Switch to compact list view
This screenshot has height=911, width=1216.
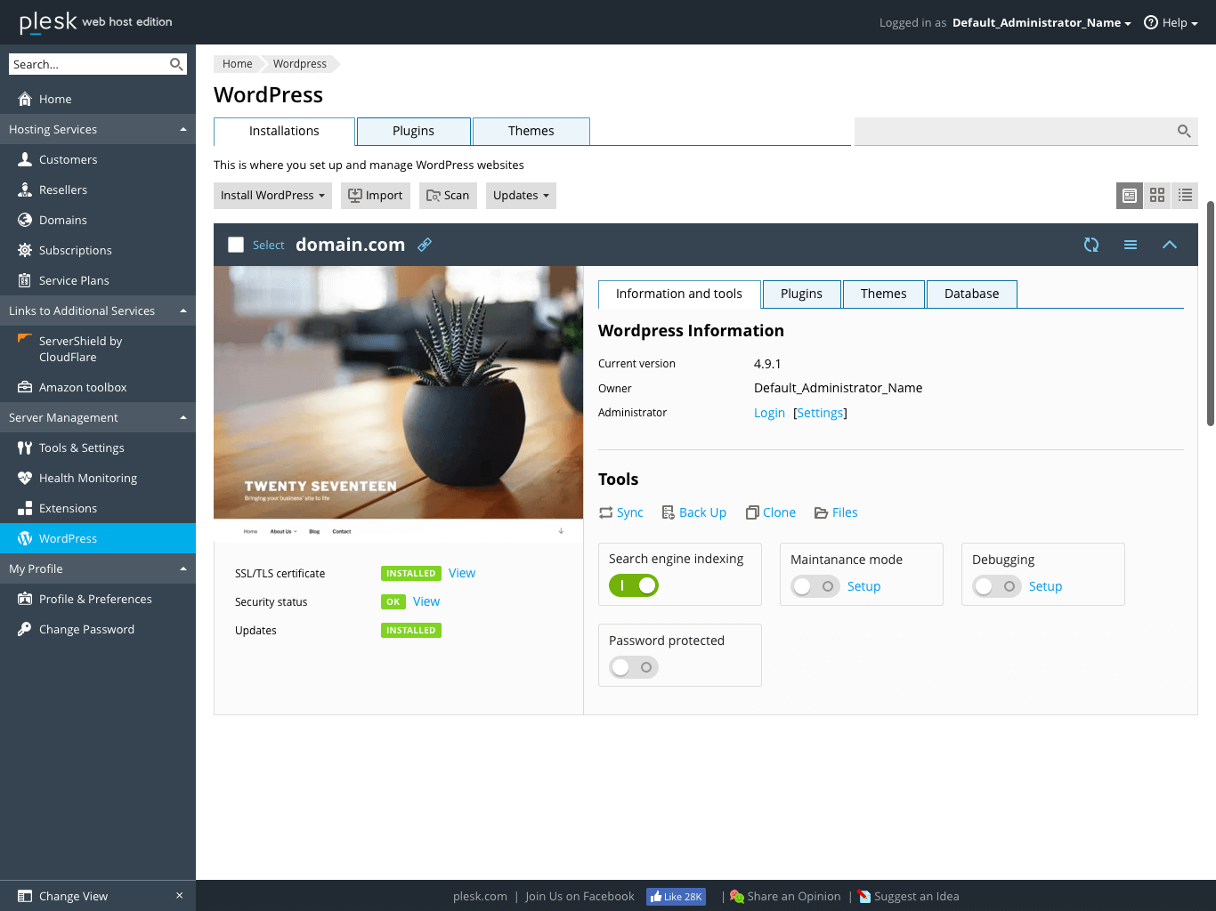click(x=1185, y=196)
